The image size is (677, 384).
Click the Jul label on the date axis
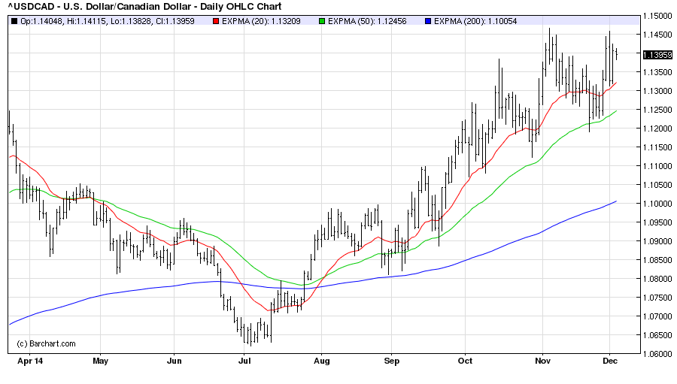click(x=244, y=361)
